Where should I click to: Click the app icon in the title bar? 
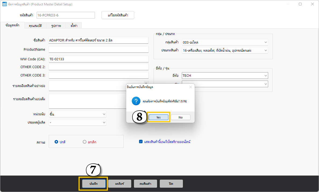[x=4, y=4]
